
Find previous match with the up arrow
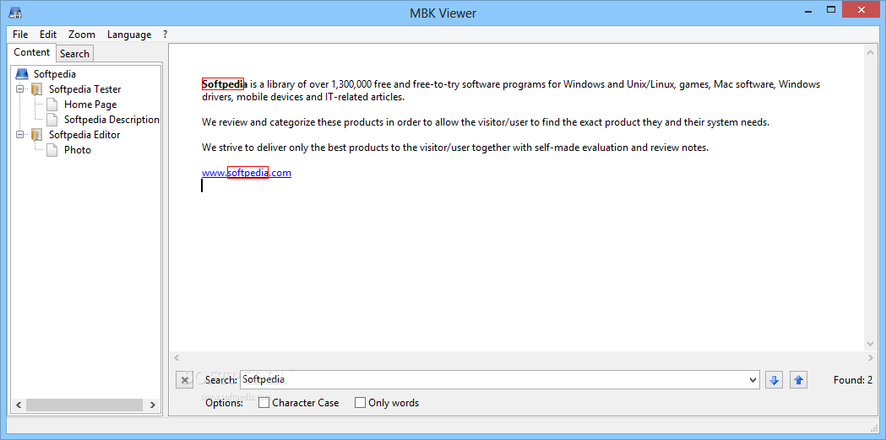pyautogui.click(x=798, y=380)
